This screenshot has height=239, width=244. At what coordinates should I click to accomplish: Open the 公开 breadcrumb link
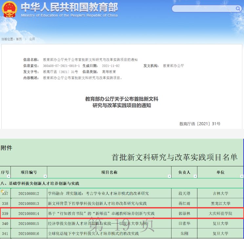[32, 39]
